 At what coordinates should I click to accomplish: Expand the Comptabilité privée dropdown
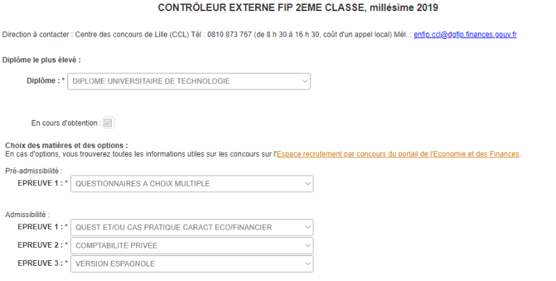pos(192,246)
